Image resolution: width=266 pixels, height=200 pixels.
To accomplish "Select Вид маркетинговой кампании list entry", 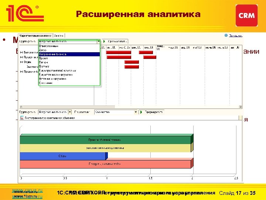I will [x=69, y=71].
